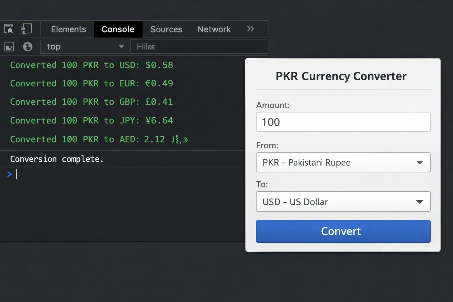Image resolution: width=453 pixels, height=302 pixels.
Task: Click the blue console prompt arrow
Action: (x=9, y=174)
